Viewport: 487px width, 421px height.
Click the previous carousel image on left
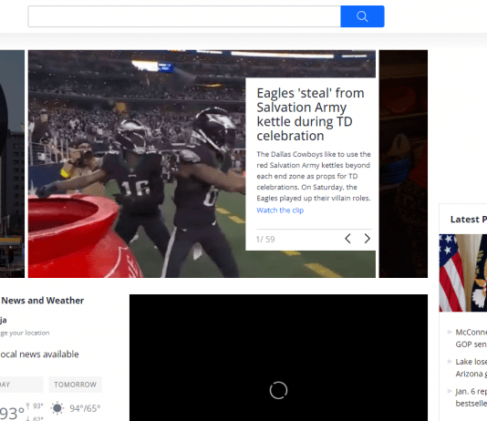(x=12, y=163)
